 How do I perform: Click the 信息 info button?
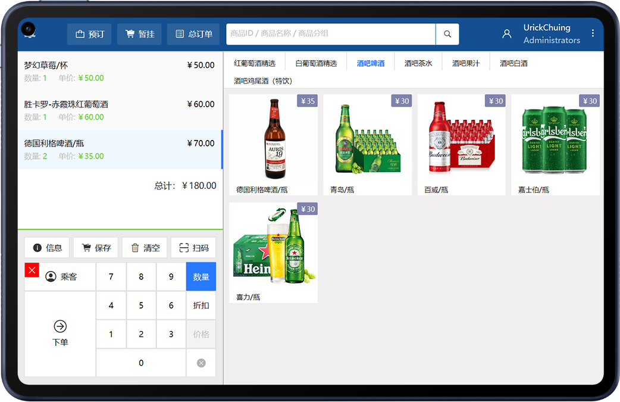click(x=47, y=248)
